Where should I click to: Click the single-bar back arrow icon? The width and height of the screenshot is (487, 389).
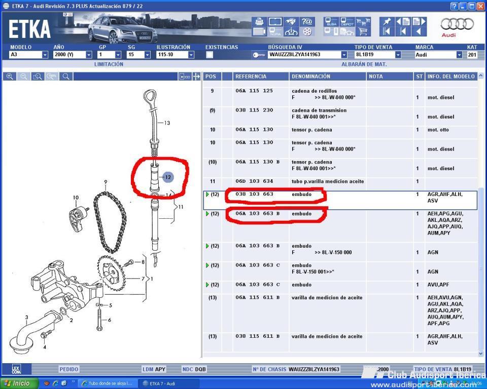pos(403,31)
